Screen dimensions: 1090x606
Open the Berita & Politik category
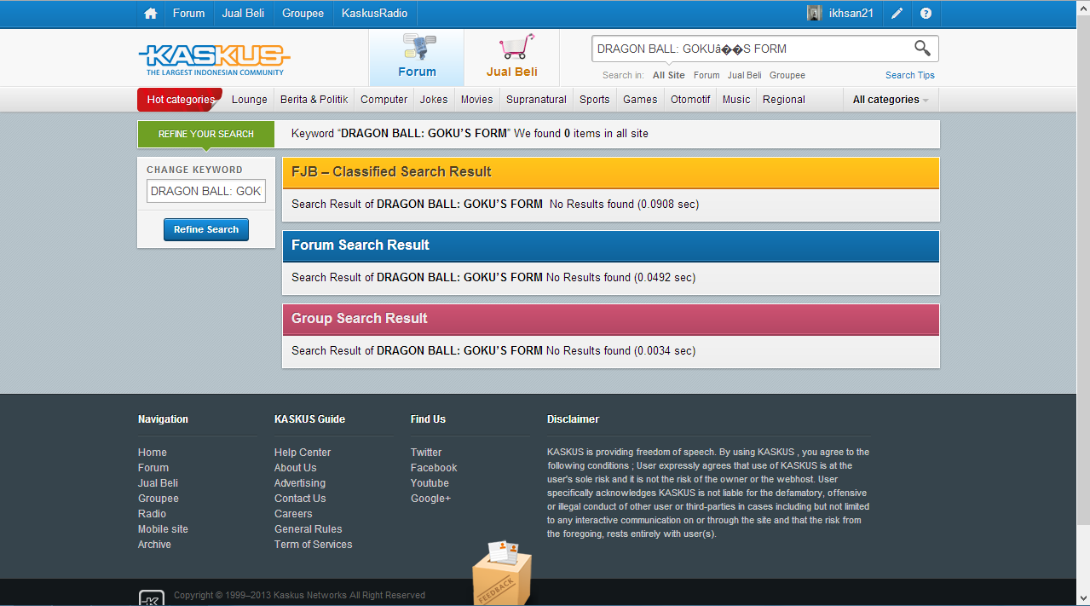314,100
